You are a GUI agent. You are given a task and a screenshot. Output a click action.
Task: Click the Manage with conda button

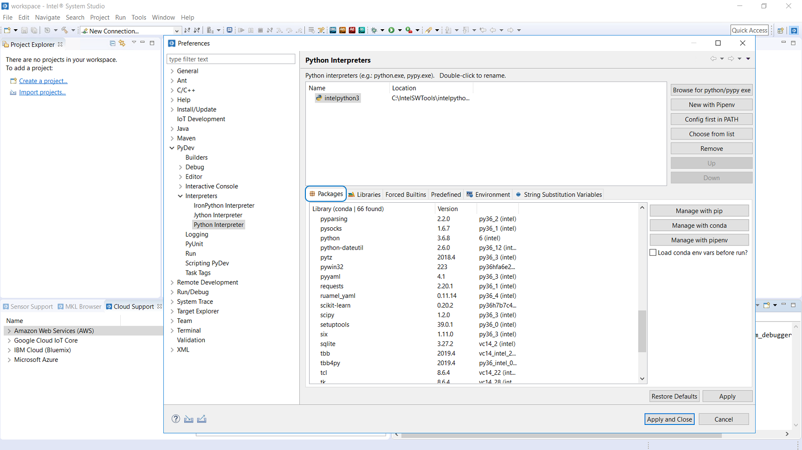[699, 225]
